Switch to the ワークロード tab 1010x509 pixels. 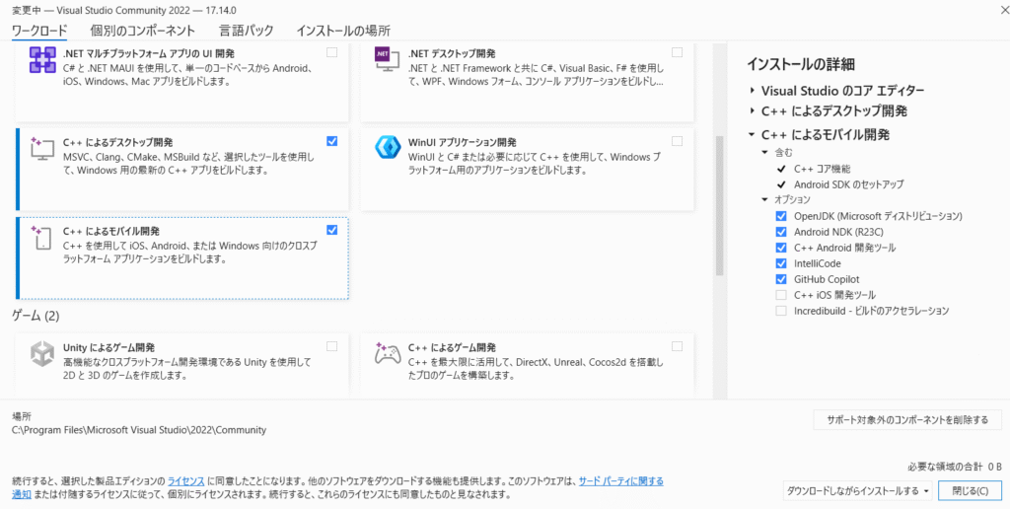click(x=39, y=31)
